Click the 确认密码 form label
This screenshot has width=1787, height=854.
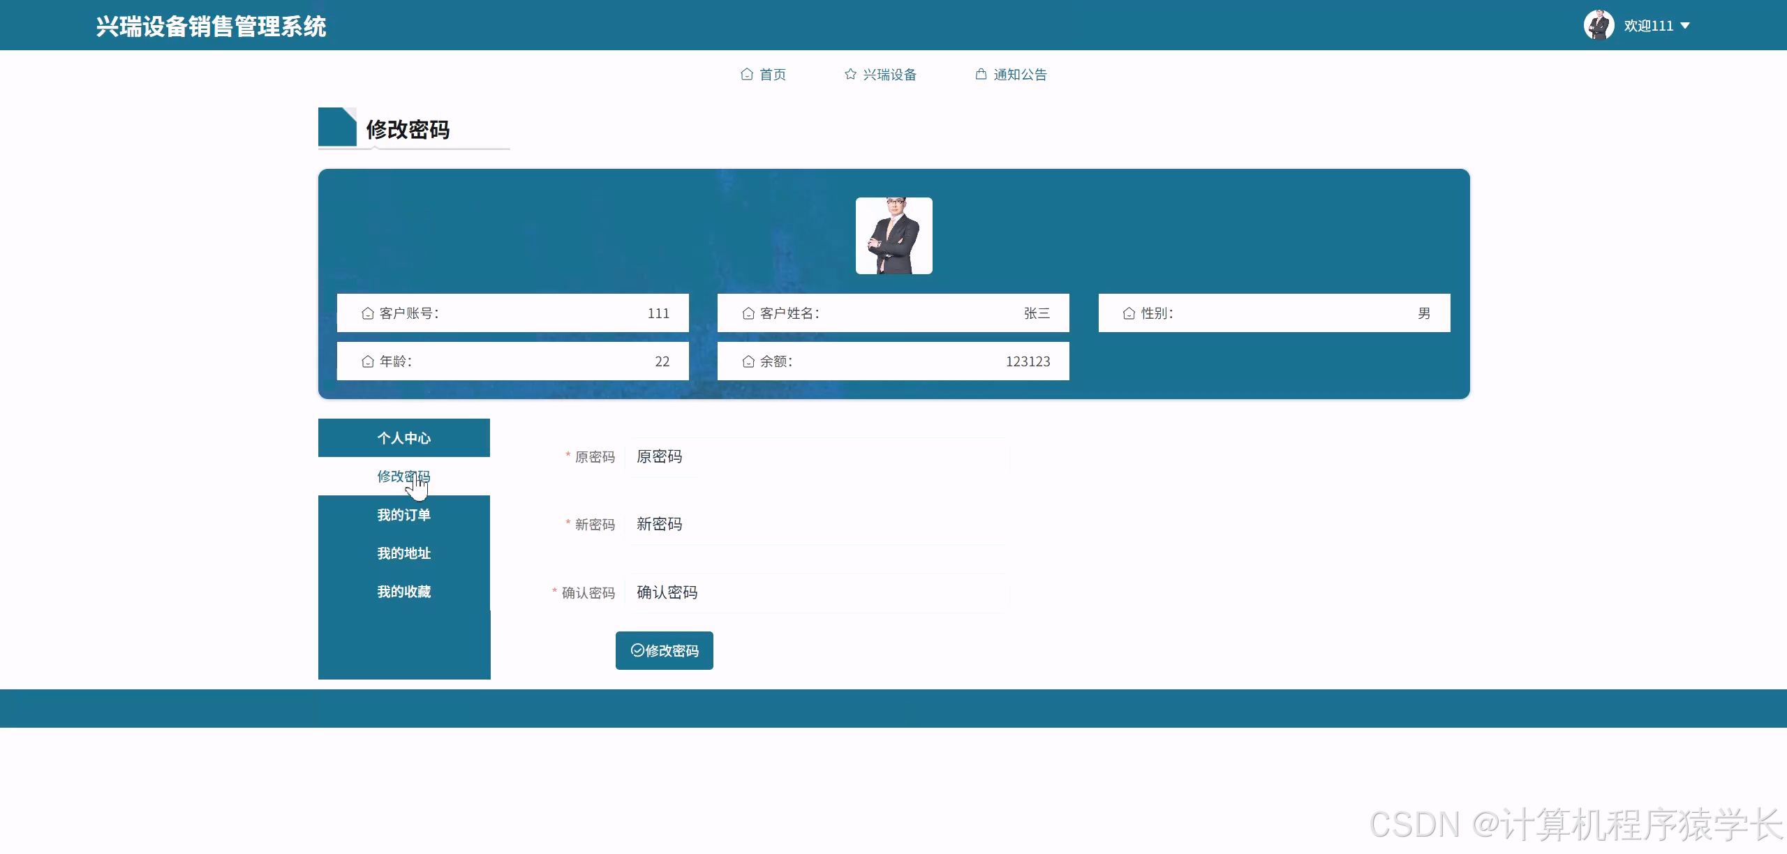tap(588, 593)
